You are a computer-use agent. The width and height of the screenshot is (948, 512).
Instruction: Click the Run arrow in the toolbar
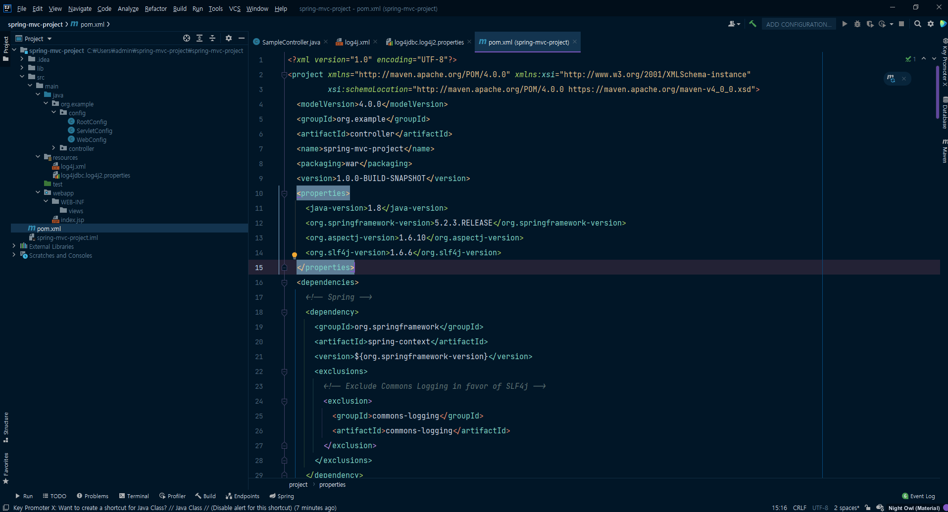coord(845,24)
